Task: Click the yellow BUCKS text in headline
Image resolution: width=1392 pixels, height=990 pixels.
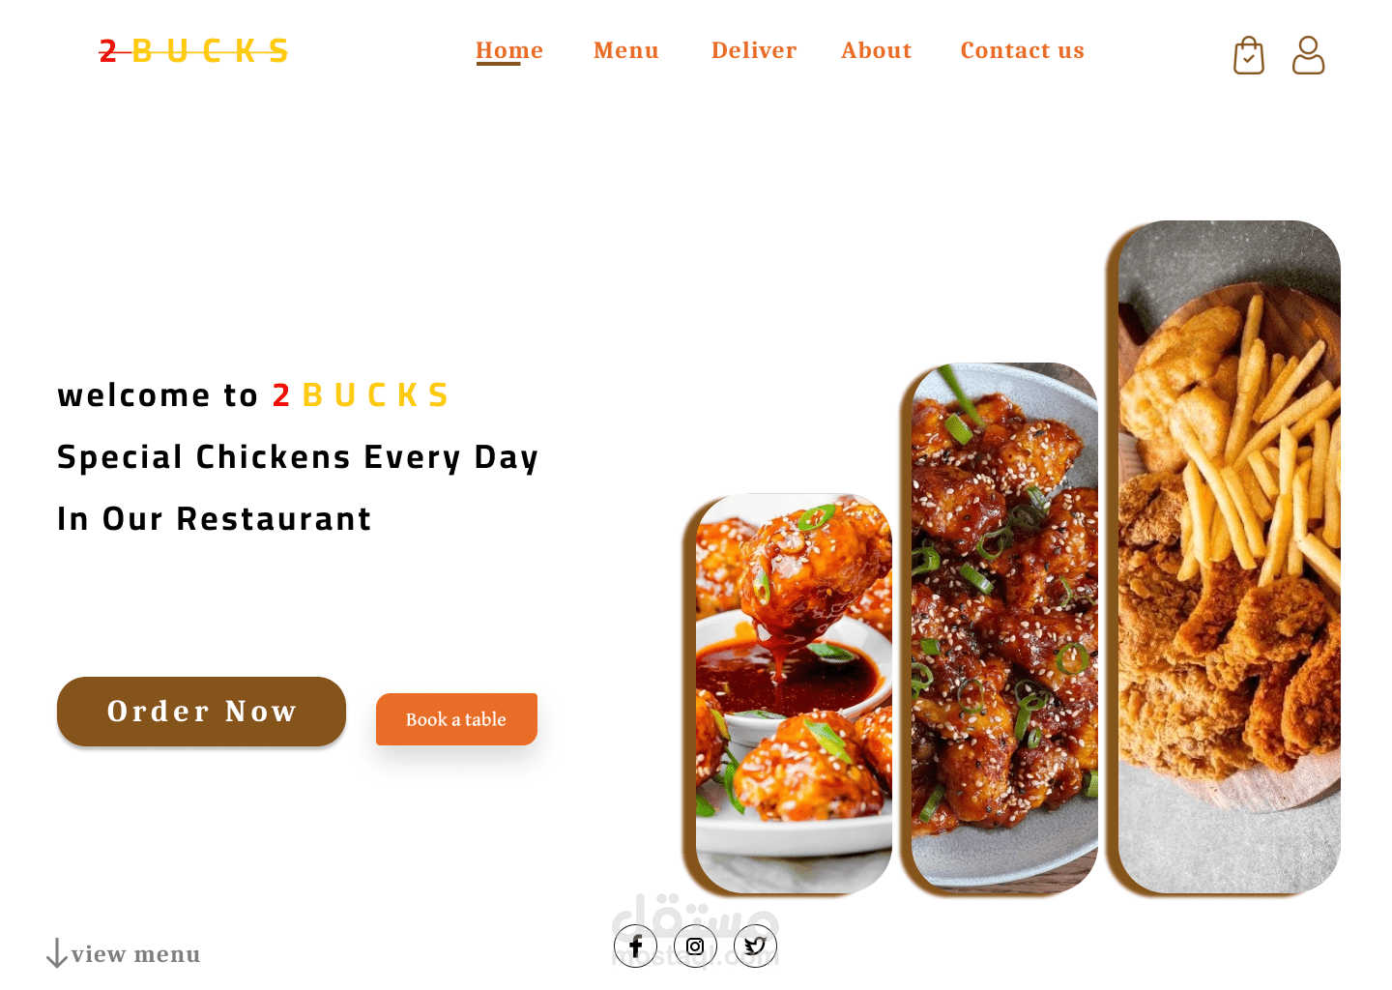Action: pos(375,395)
